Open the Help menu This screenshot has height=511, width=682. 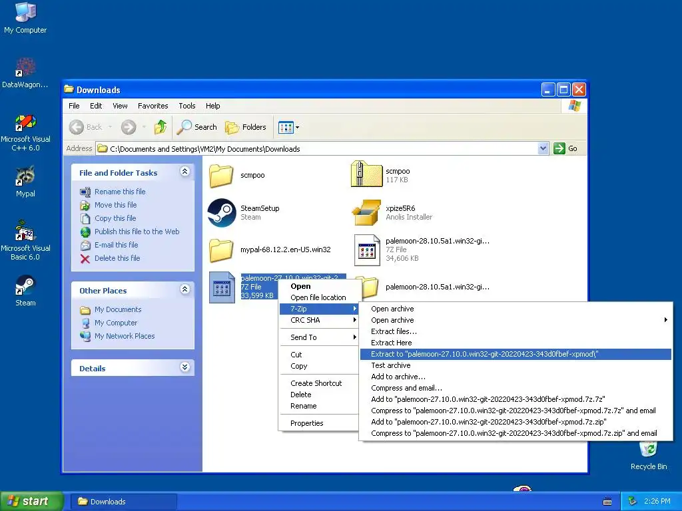point(212,106)
